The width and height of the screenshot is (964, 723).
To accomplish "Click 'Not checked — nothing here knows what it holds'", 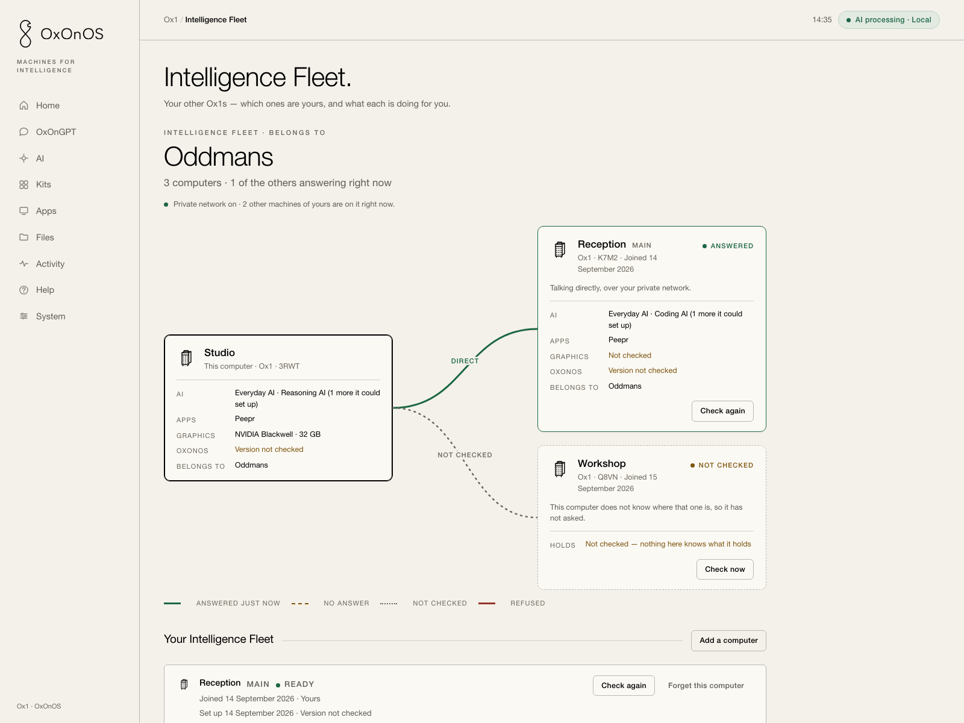I will coord(668,544).
